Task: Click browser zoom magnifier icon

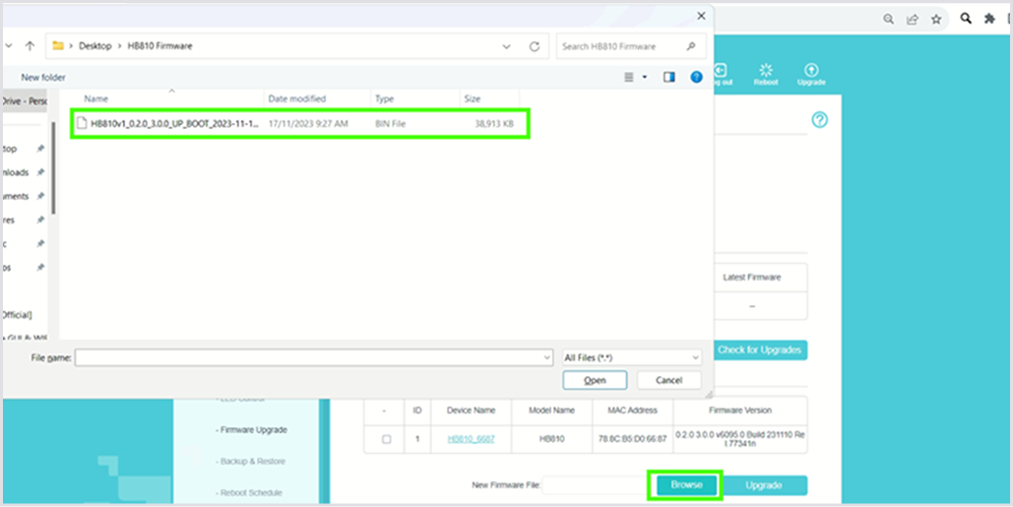Action: coord(889,20)
